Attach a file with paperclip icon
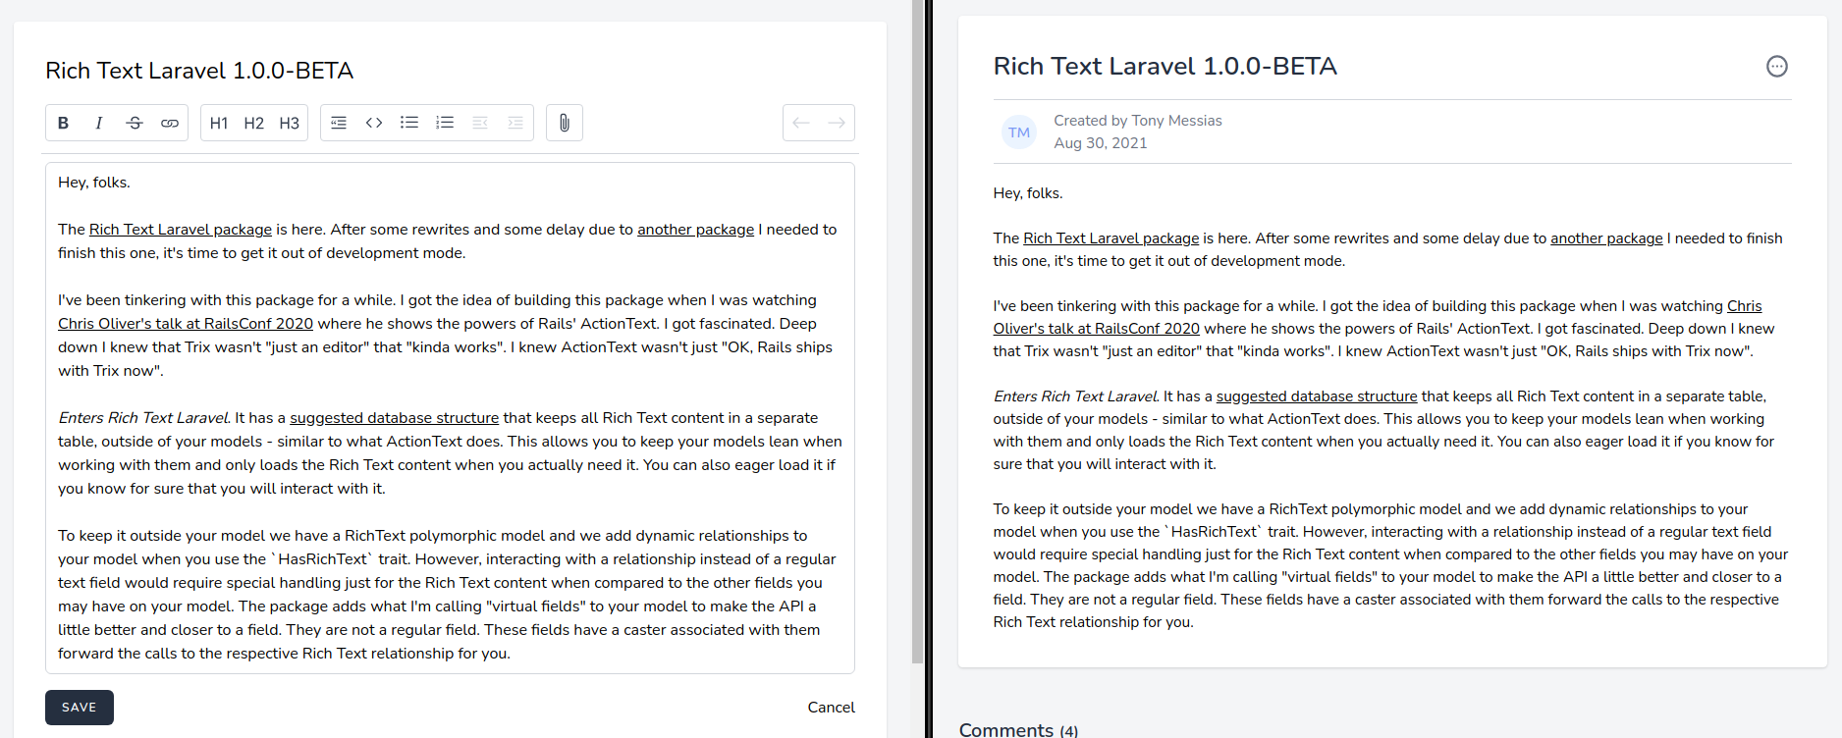Image resolution: width=1842 pixels, height=738 pixels. click(x=565, y=123)
